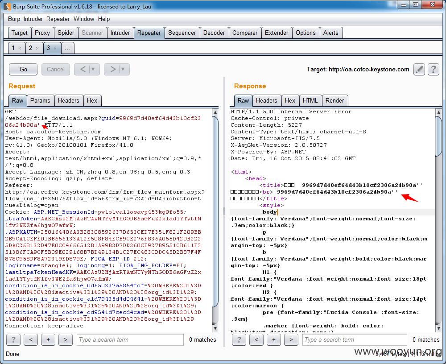The width and height of the screenshot is (446, 364).
Task: Switch to the Spider tab
Action: (x=66, y=33)
